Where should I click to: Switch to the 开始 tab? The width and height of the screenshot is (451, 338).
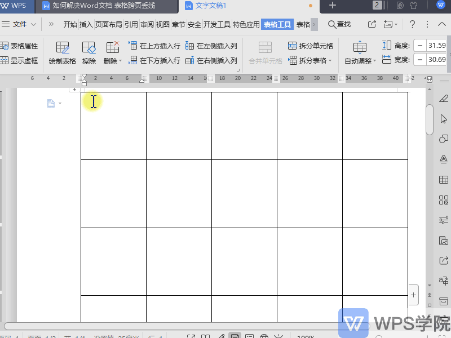click(70, 24)
